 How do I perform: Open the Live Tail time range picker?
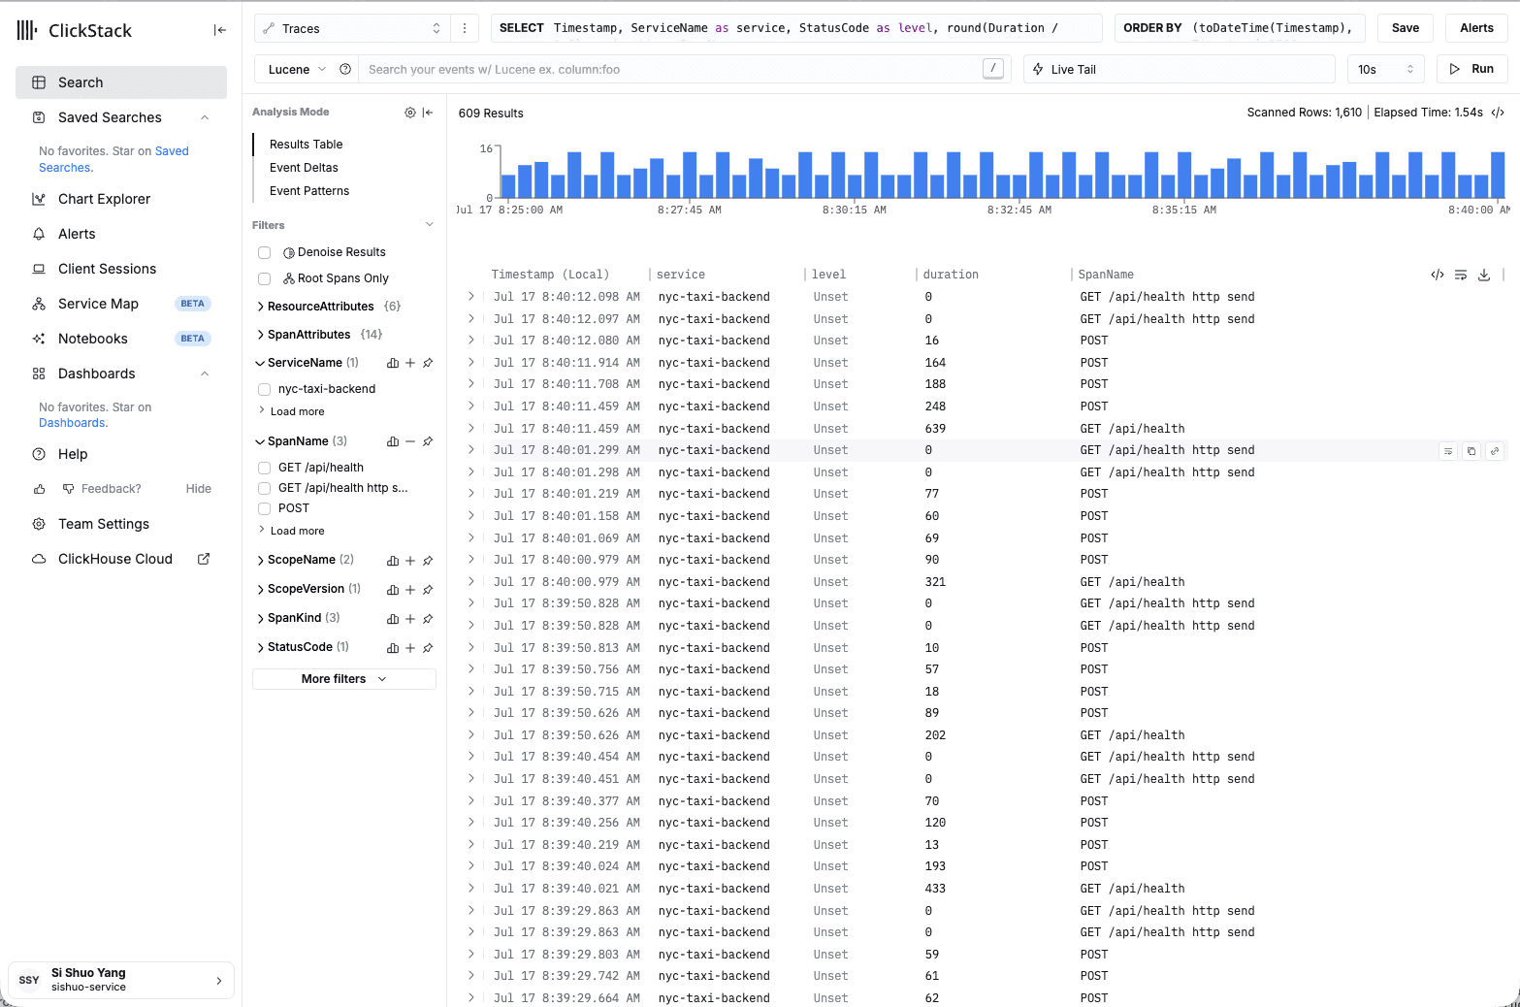click(x=1180, y=69)
